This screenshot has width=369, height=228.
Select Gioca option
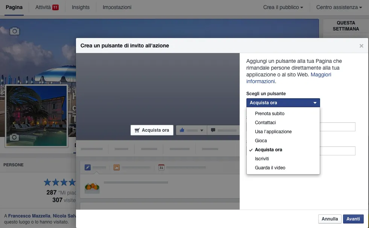point(283,140)
